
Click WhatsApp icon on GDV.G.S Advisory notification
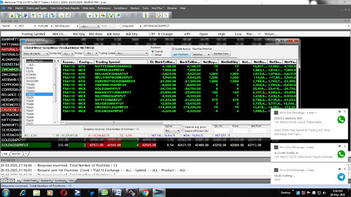[341, 120]
